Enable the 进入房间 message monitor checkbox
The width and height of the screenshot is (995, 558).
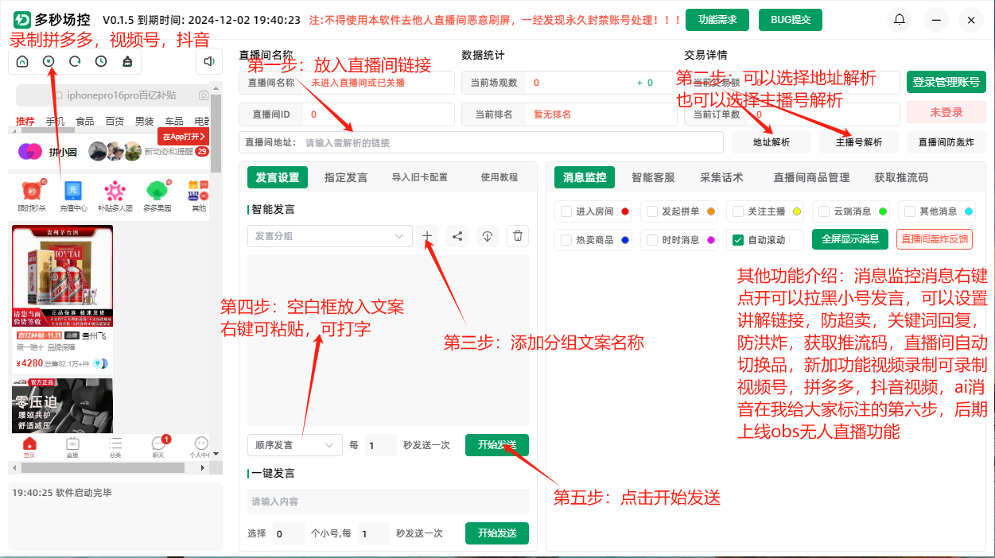pos(564,211)
